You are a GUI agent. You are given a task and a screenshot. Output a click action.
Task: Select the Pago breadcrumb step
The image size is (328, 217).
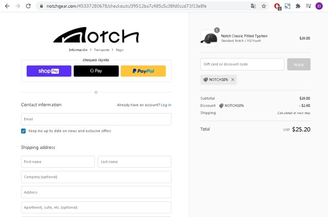(x=119, y=50)
